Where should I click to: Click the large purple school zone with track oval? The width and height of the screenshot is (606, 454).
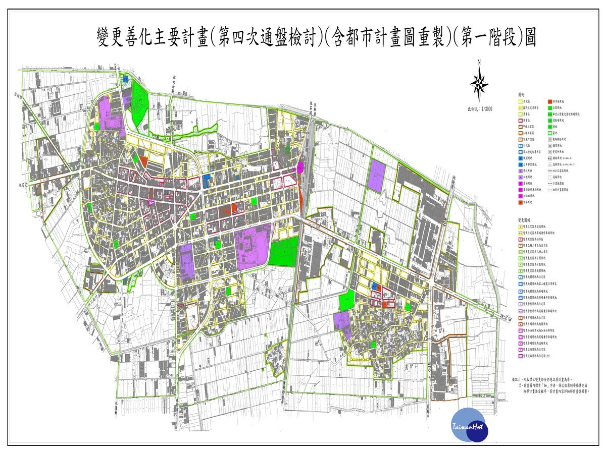(254, 248)
